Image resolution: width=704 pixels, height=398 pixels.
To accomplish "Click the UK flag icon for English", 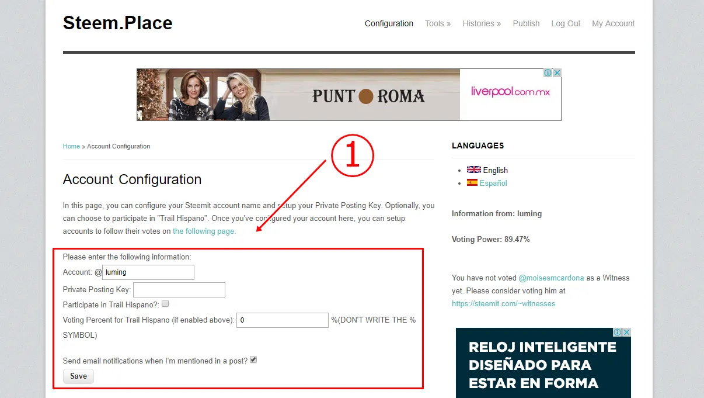I will click(x=473, y=169).
